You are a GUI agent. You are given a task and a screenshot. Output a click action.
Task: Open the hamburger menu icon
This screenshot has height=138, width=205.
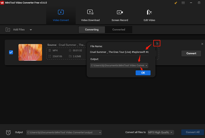click(x=183, y=3)
